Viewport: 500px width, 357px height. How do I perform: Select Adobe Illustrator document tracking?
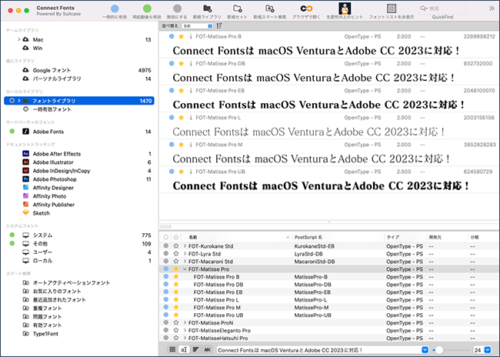(53, 162)
